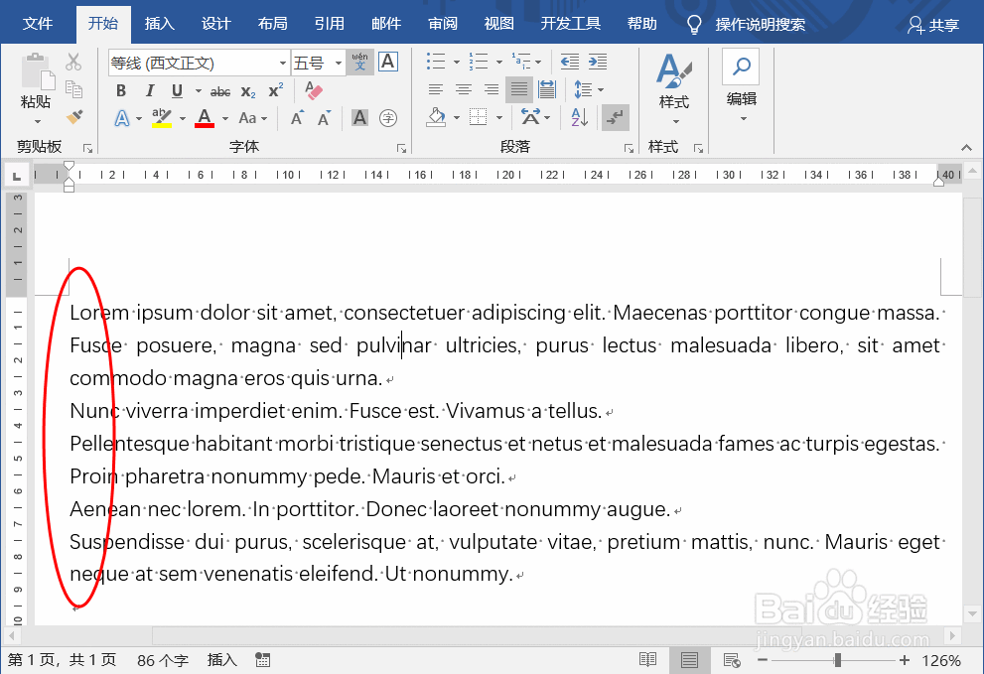Toggle show paragraph marks
This screenshot has width=984, height=674.
click(x=616, y=117)
